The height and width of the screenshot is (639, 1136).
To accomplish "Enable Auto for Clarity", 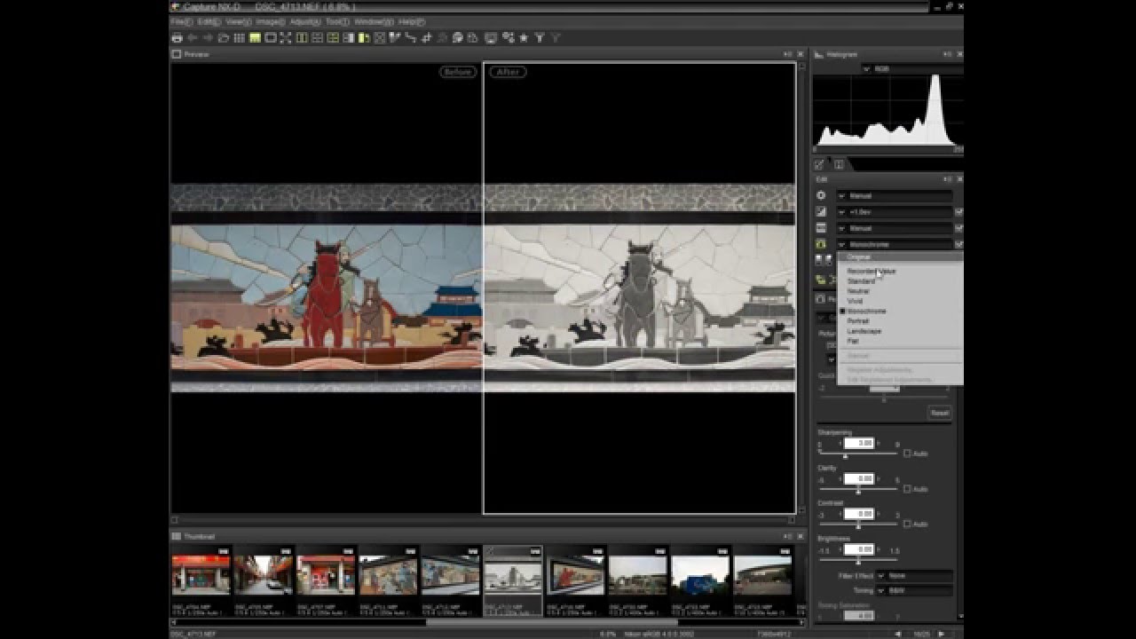I will [x=907, y=489].
